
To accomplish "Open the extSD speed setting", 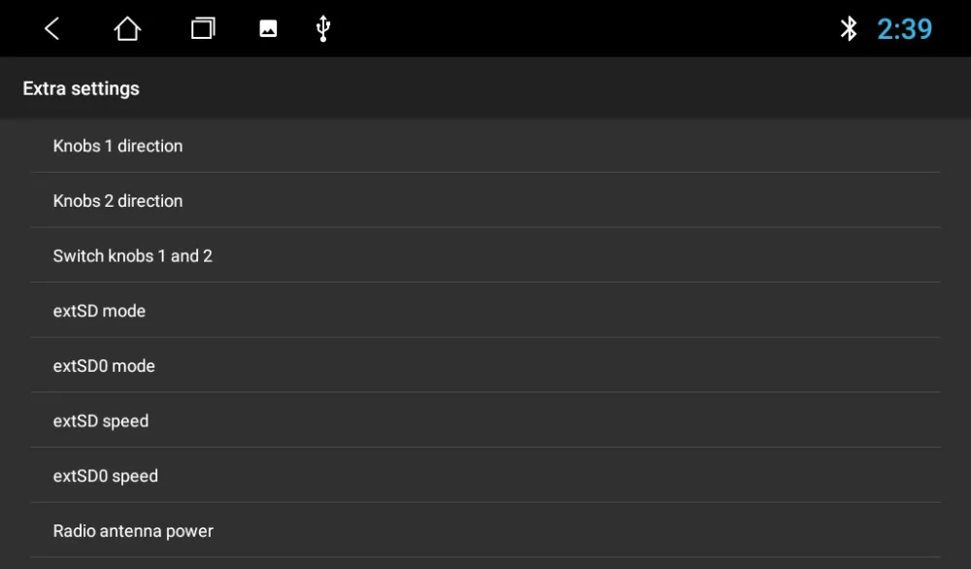I will tap(485, 421).
